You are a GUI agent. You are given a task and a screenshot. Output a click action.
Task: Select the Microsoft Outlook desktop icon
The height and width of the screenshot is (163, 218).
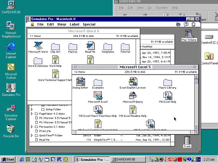tap(11, 67)
